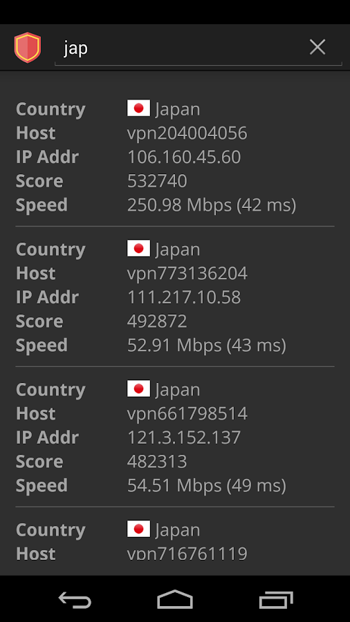This screenshot has height=622, width=350.
Task: Select server with IP 121.3.152.137
Action: (184, 437)
